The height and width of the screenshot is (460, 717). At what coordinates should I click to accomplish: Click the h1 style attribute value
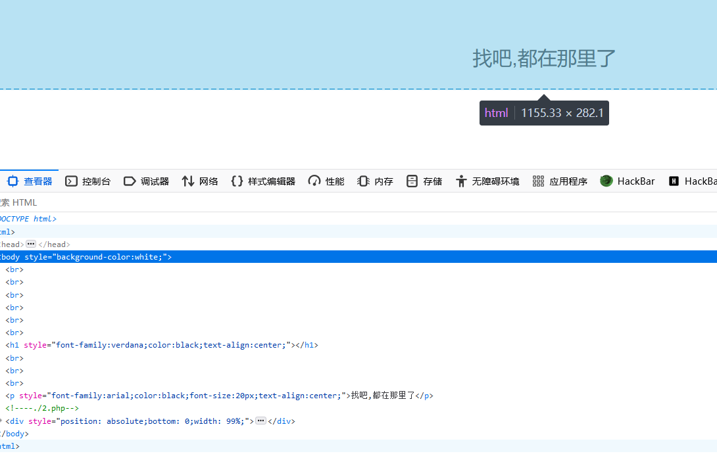click(171, 345)
